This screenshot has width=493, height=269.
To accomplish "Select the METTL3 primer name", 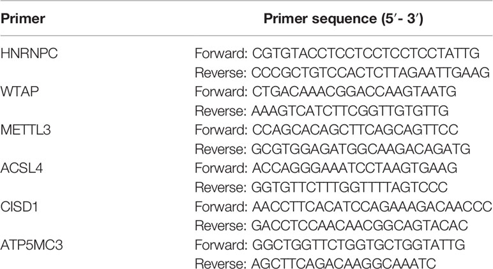I will tap(26, 130).
